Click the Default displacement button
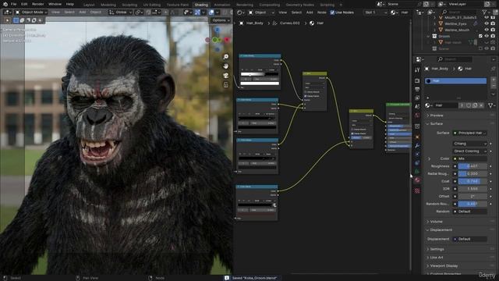 pos(470,239)
